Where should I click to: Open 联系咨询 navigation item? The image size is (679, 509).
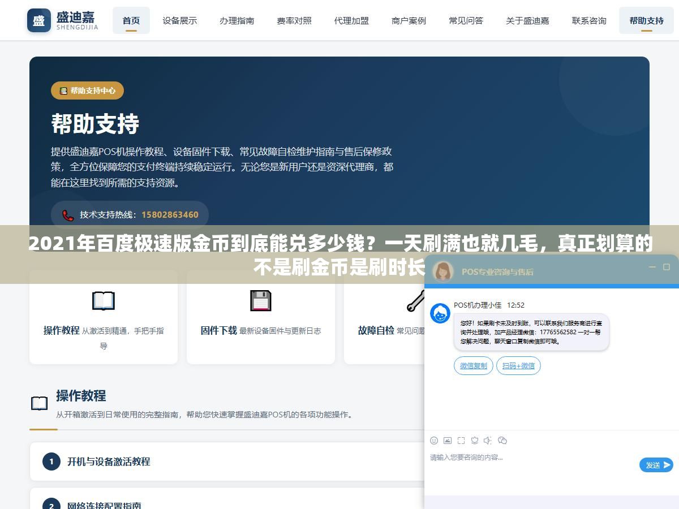(589, 20)
